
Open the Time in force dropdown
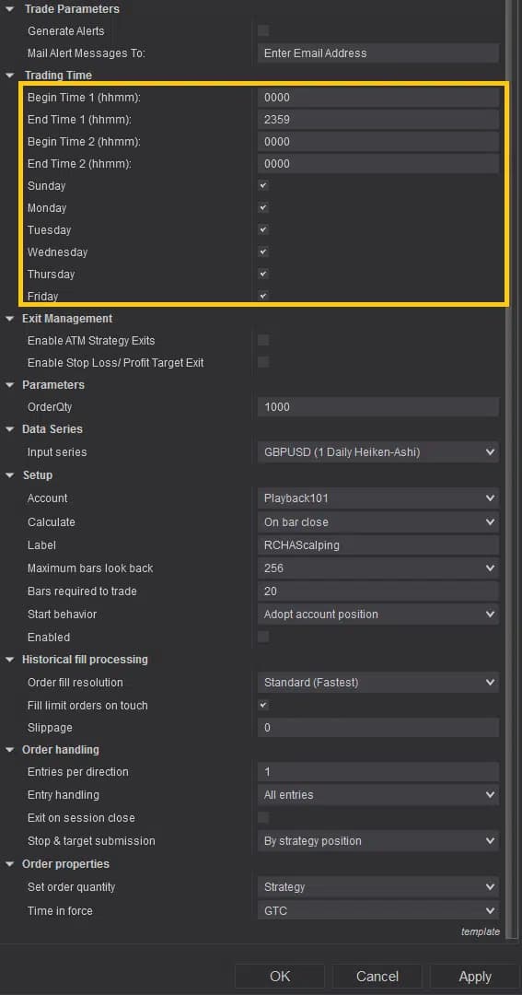(x=378, y=910)
